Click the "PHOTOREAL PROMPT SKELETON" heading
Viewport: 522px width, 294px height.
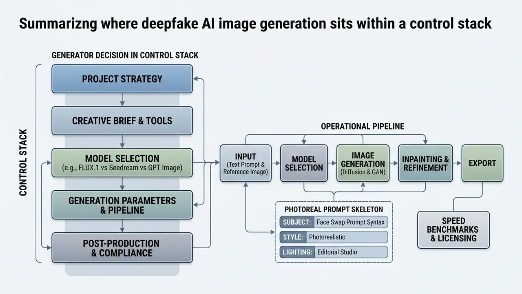coord(334,209)
